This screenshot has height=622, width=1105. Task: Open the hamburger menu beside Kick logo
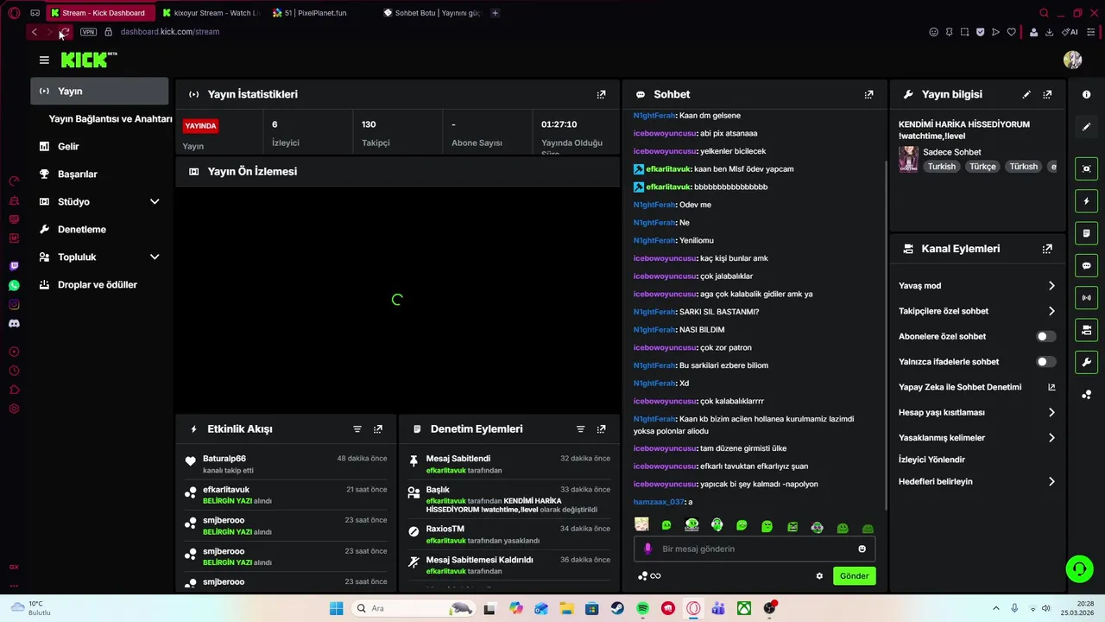point(44,60)
